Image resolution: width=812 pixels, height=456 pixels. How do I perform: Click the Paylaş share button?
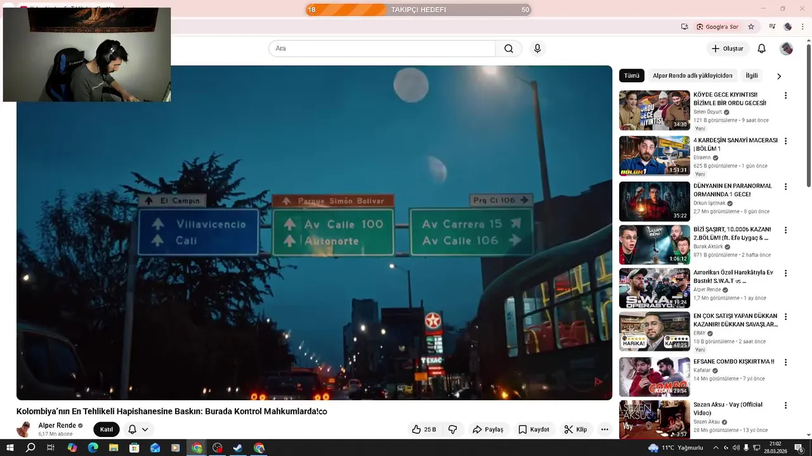(488, 429)
